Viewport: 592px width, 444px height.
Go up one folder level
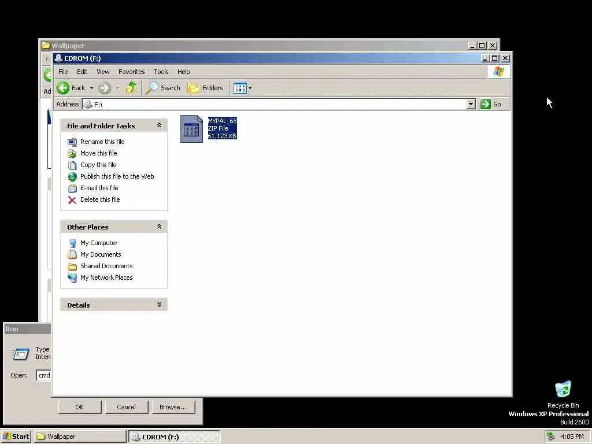[x=131, y=88]
